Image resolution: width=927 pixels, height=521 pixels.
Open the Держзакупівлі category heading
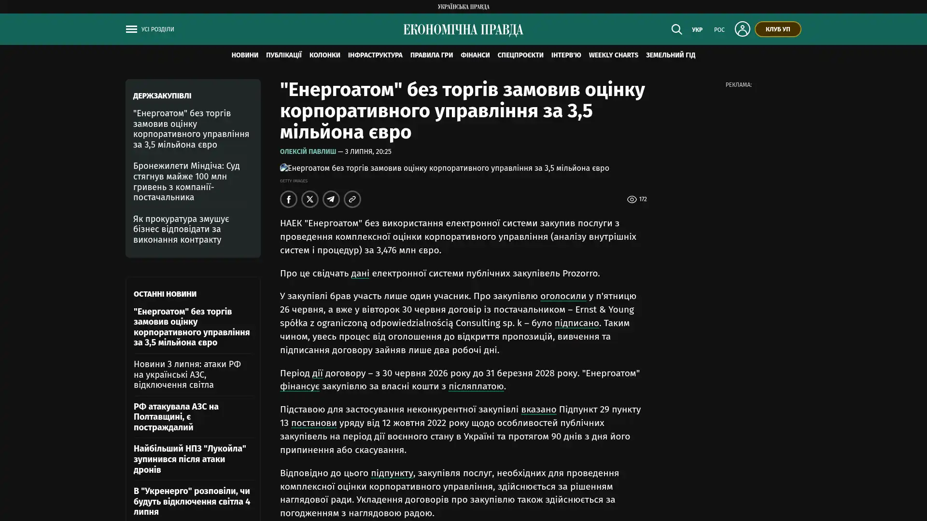[162, 96]
